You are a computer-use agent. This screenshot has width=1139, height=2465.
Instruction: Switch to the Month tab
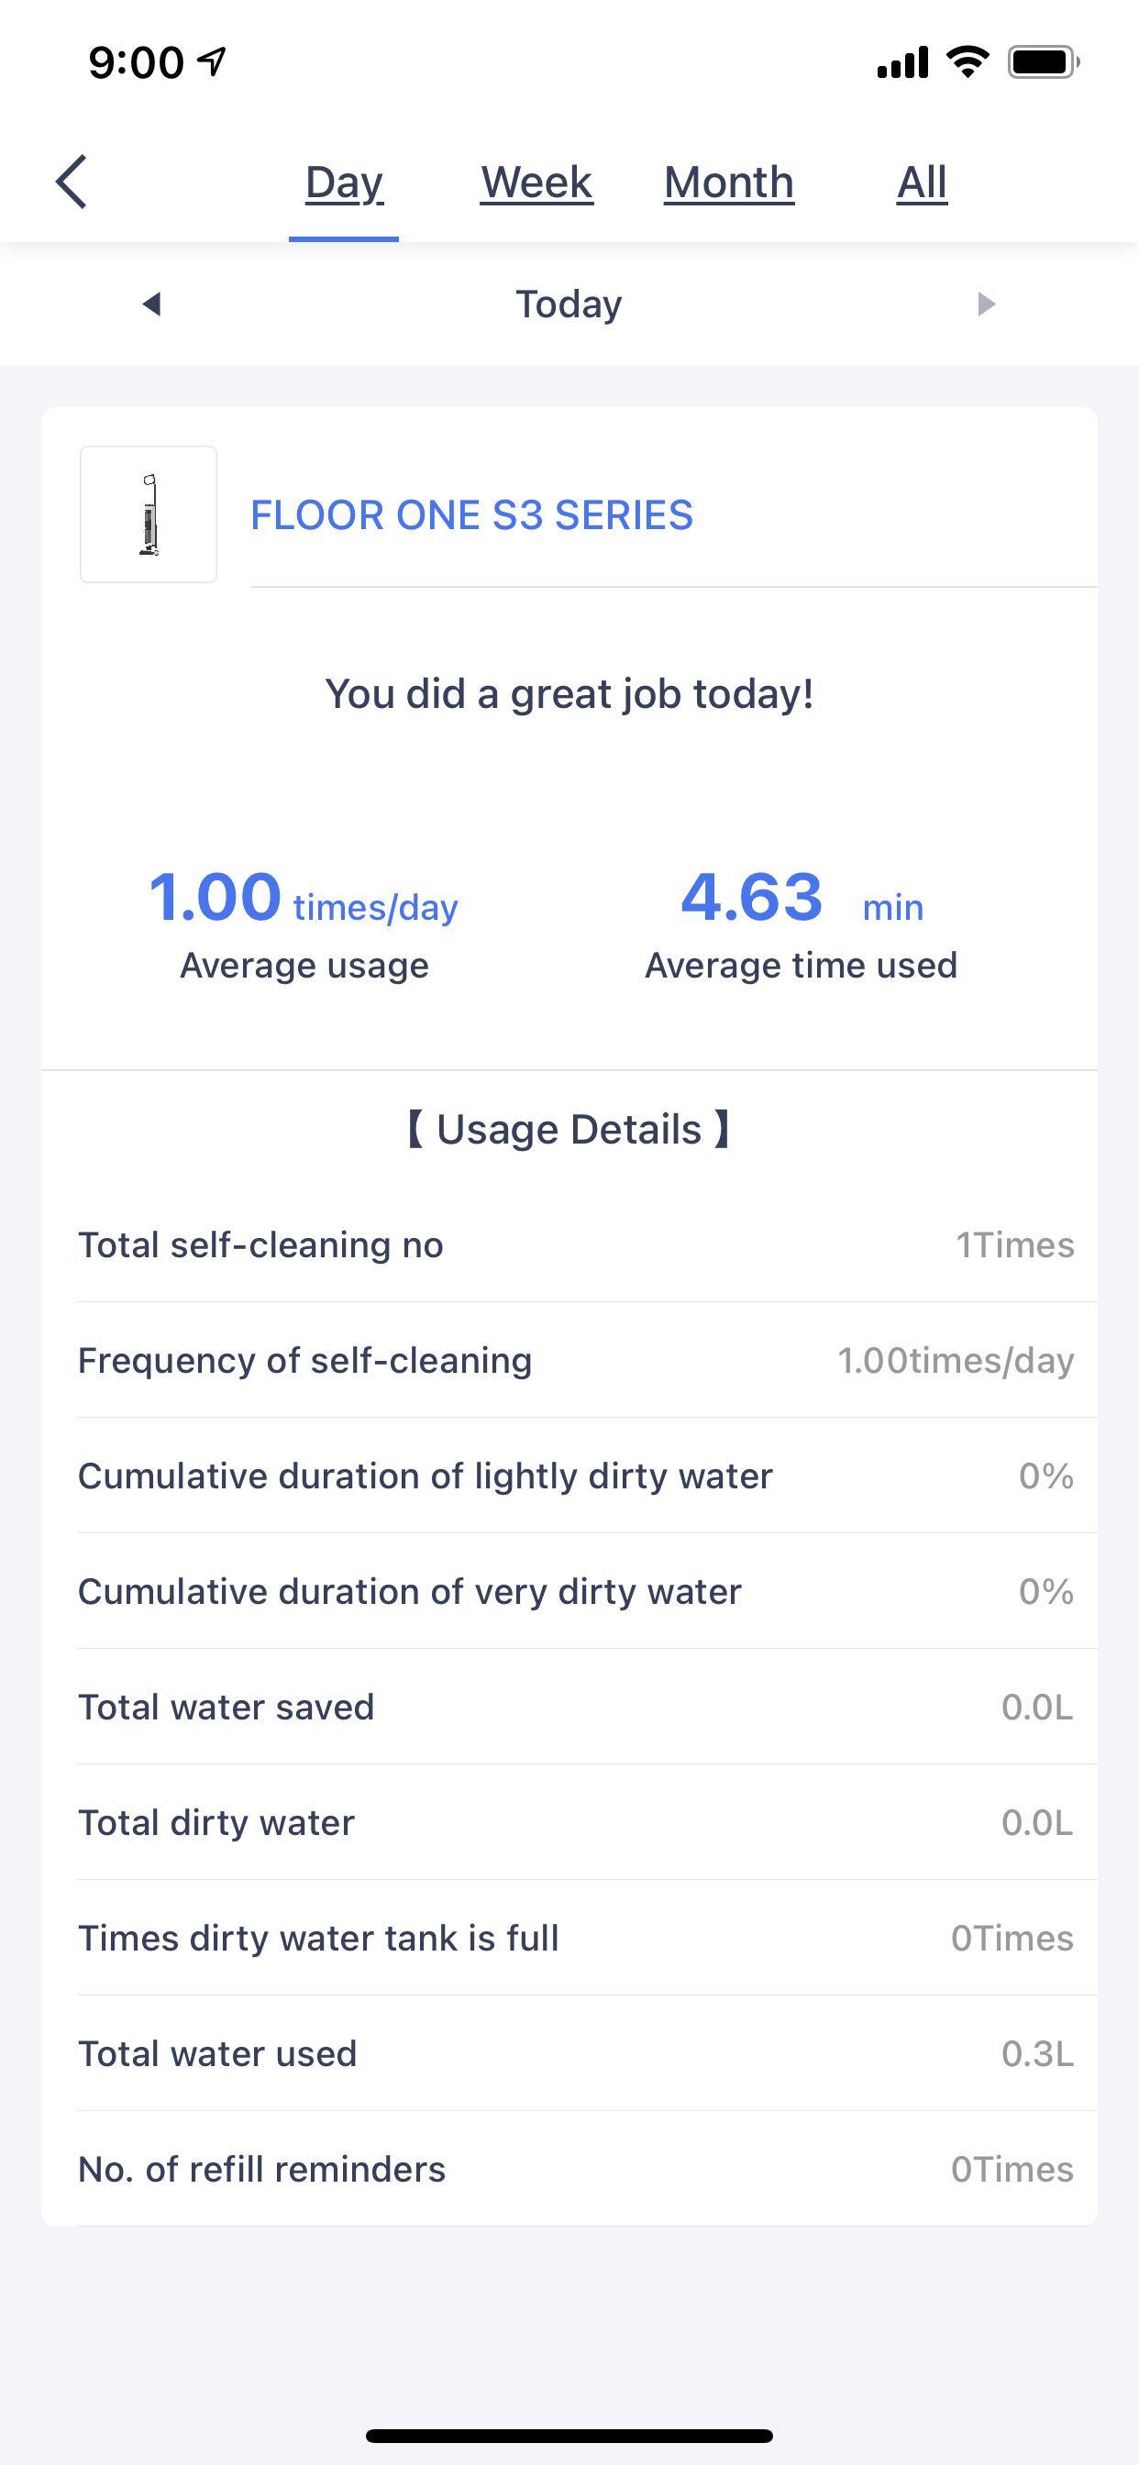pyautogui.click(x=729, y=182)
